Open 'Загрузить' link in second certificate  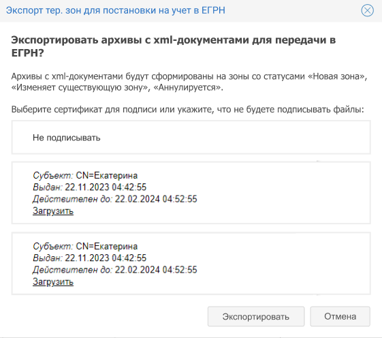tap(53, 281)
